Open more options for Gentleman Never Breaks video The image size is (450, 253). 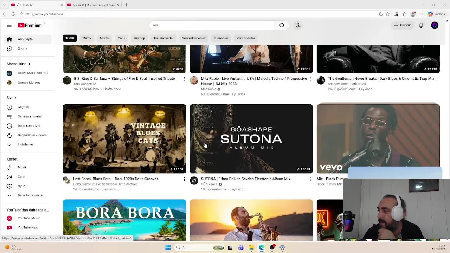pyautogui.click(x=438, y=79)
